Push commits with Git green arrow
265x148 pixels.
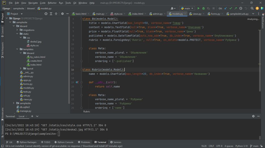coord(236,8)
